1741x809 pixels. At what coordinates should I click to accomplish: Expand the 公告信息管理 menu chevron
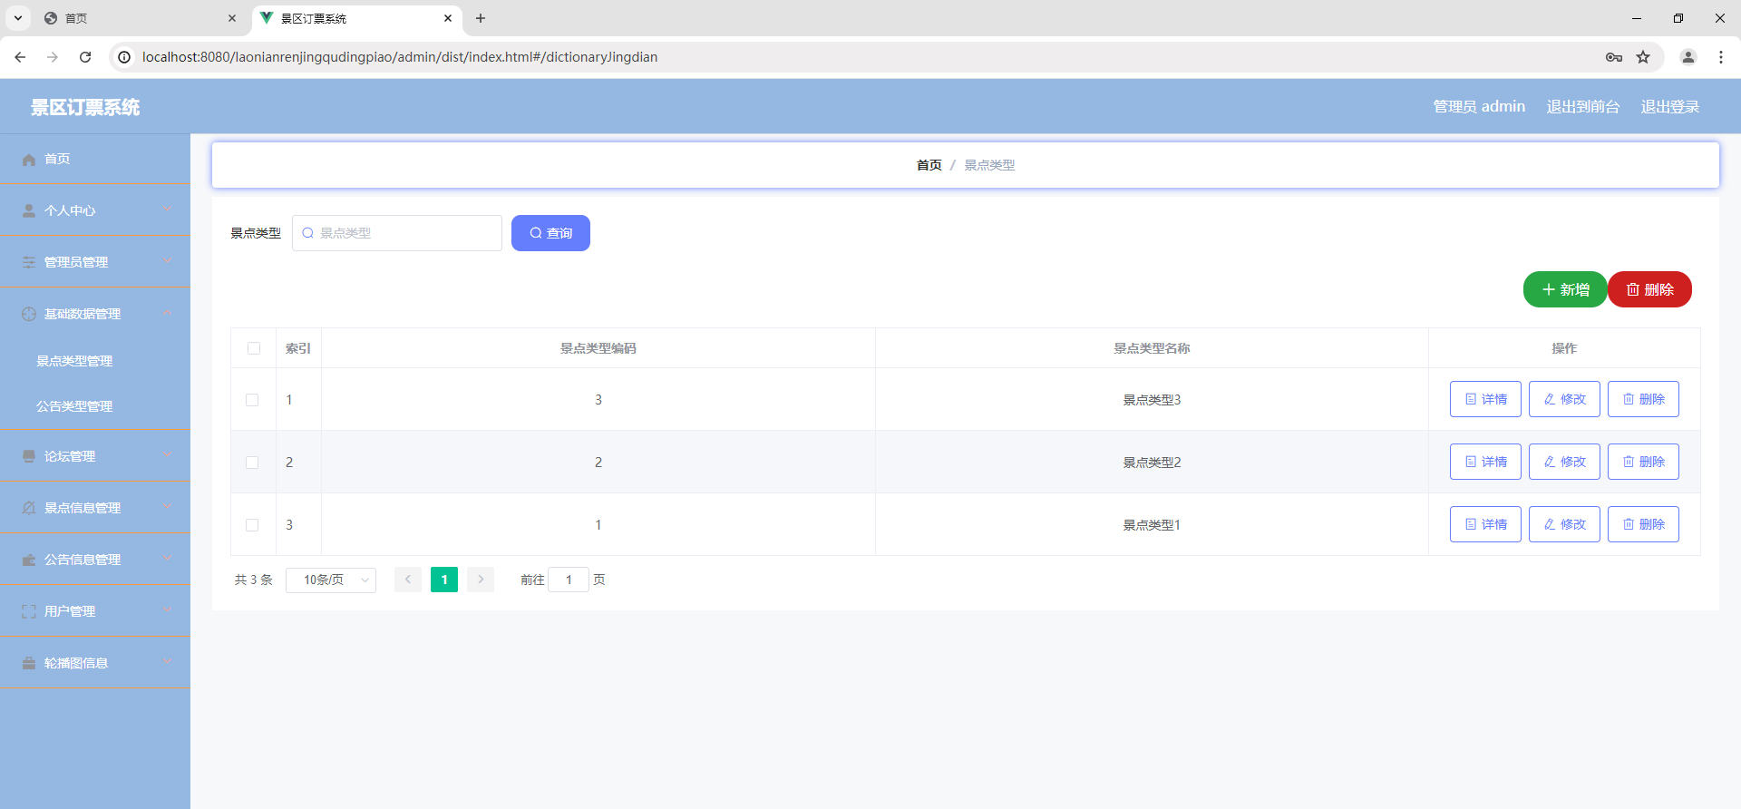(x=167, y=559)
